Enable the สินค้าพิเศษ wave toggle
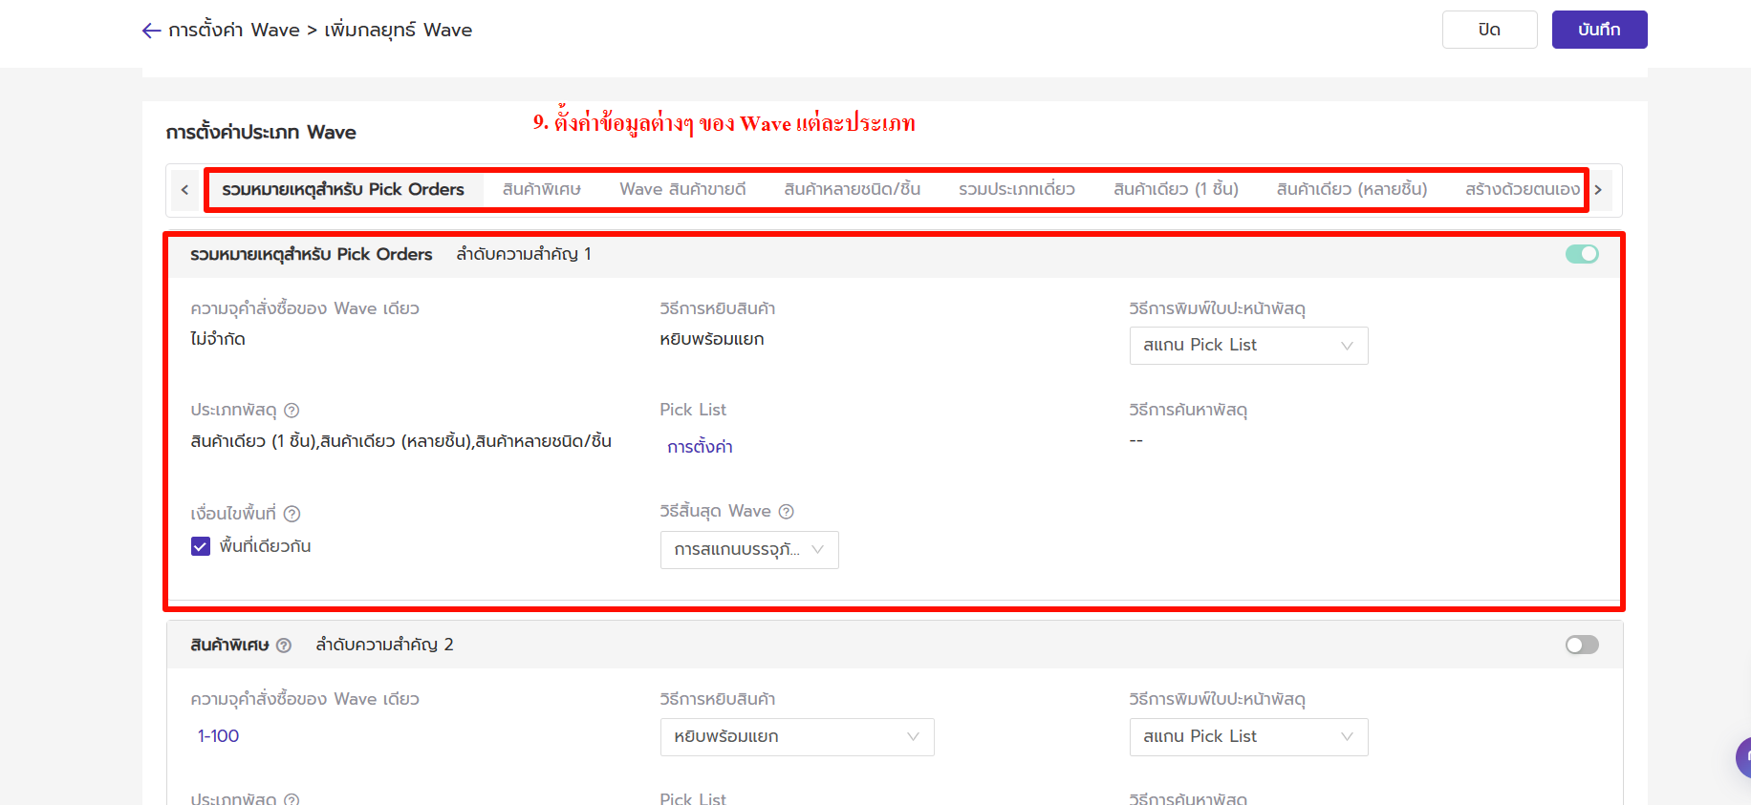1751x805 pixels. pos(1581,645)
